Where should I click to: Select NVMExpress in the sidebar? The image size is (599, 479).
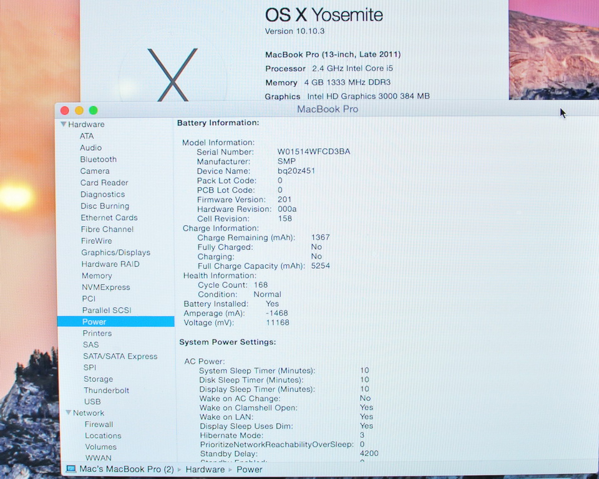click(x=106, y=288)
